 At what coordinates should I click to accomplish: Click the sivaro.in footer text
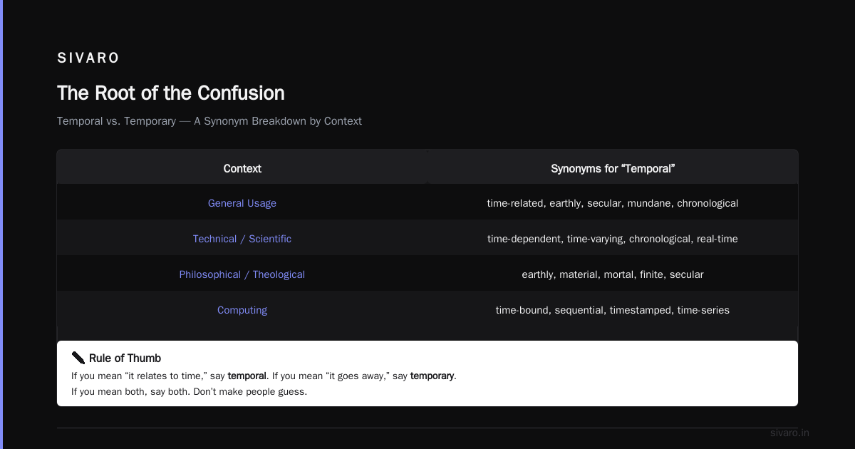(789, 433)
